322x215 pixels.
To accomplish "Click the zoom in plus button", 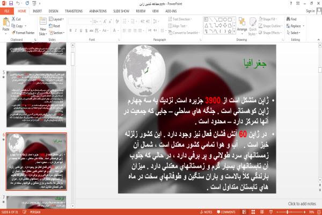I will point(304,212).
